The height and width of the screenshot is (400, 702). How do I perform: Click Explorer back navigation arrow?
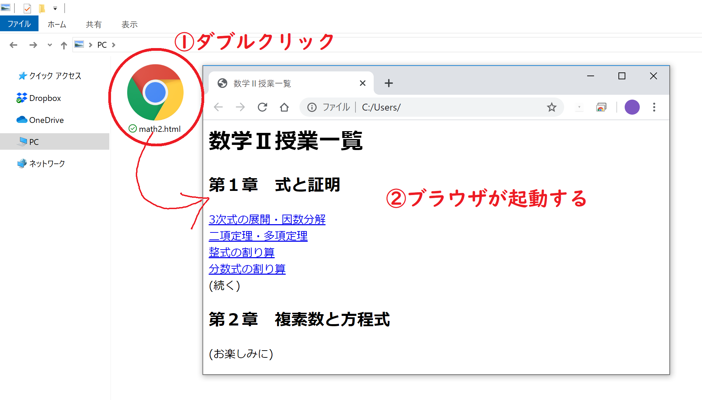[x=13, y=45]
